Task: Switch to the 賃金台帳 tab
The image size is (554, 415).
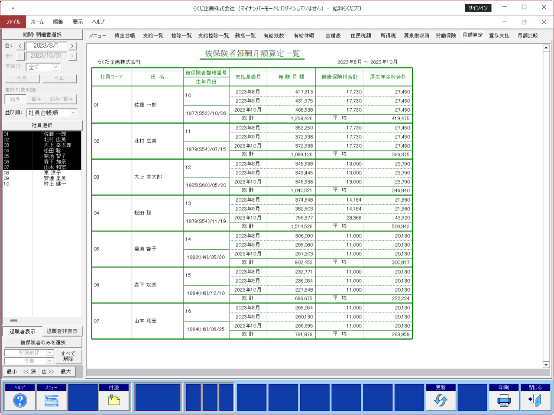Action: [125, 35]
